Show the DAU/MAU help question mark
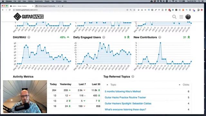The image size is (206, 116). [29, 37]
